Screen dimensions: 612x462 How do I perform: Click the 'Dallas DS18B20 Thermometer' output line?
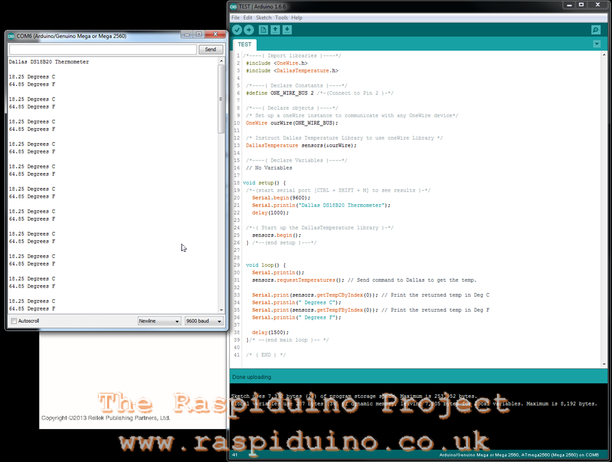[49, 62]
